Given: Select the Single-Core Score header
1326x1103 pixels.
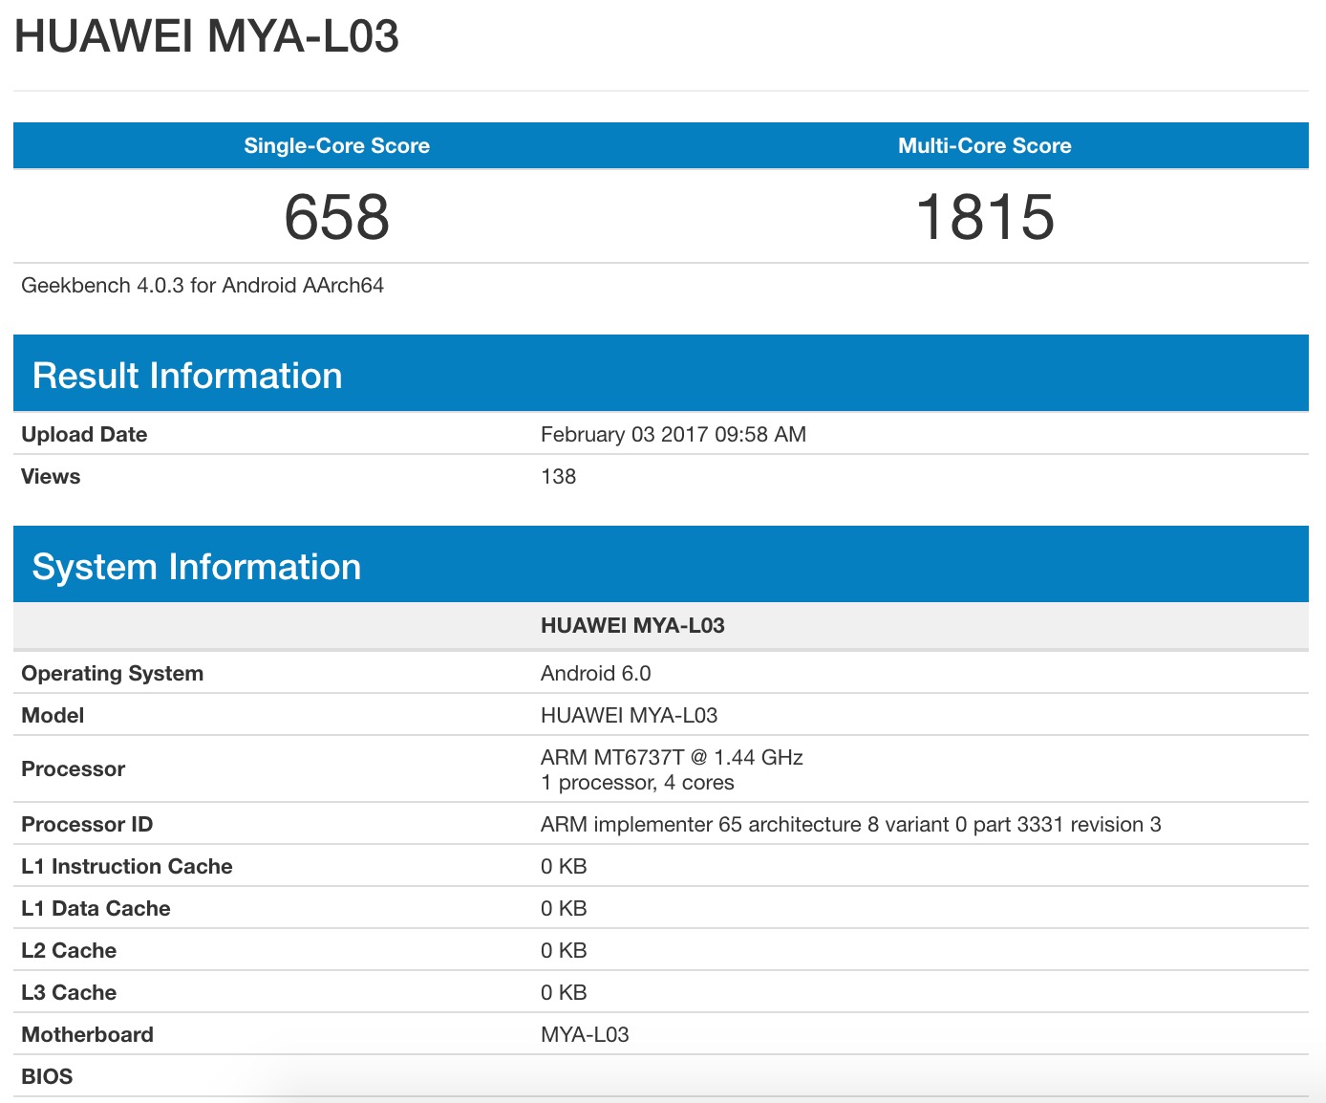Looking at the screenshot, I should 336,145.
